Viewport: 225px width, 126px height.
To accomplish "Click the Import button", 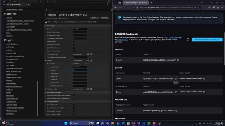I will coord(105,18).
